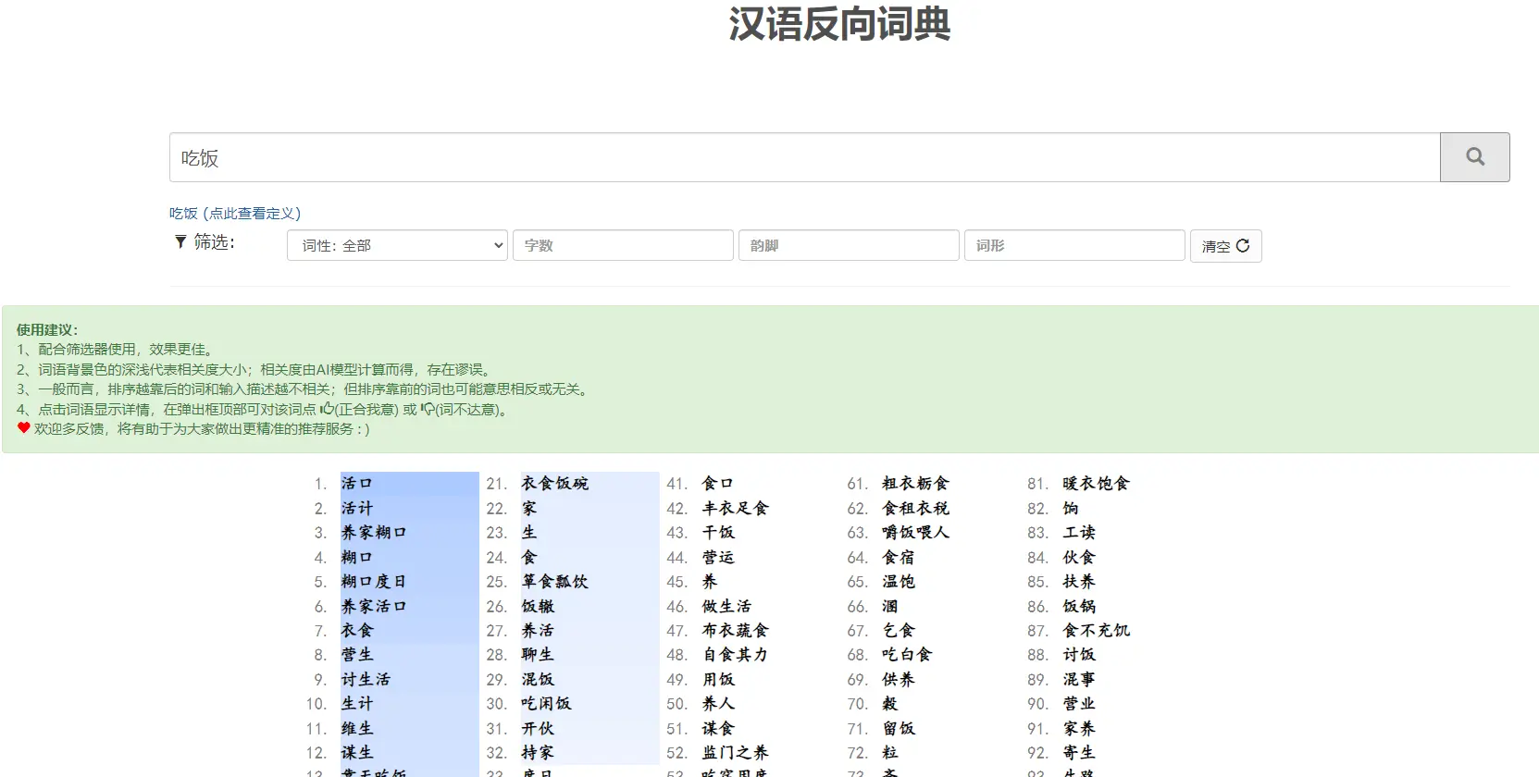
Task: Open result word 自食其力
Action: click(x=735, y=655)
